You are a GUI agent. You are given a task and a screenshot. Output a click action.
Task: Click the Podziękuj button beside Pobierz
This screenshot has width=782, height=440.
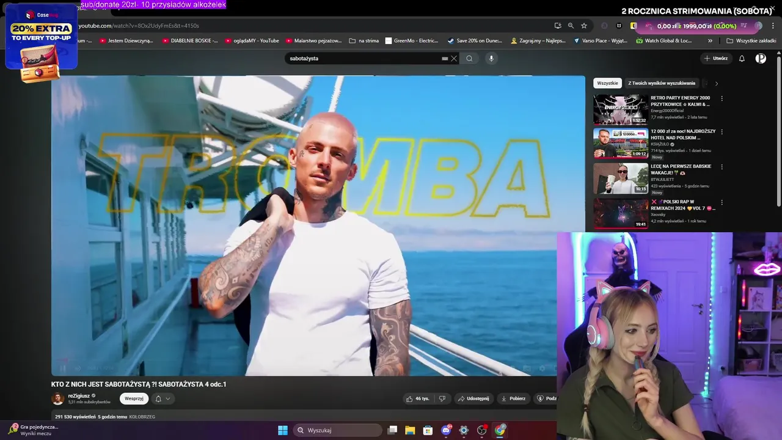[546, 398]
